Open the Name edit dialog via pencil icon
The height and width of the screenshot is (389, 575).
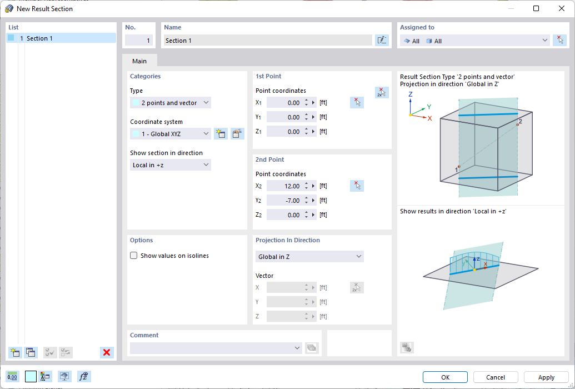382,39
